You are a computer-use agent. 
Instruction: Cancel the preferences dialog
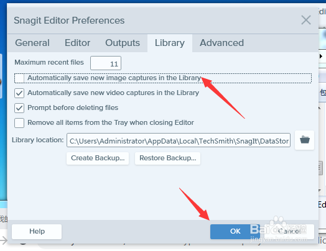coord(289,232)
